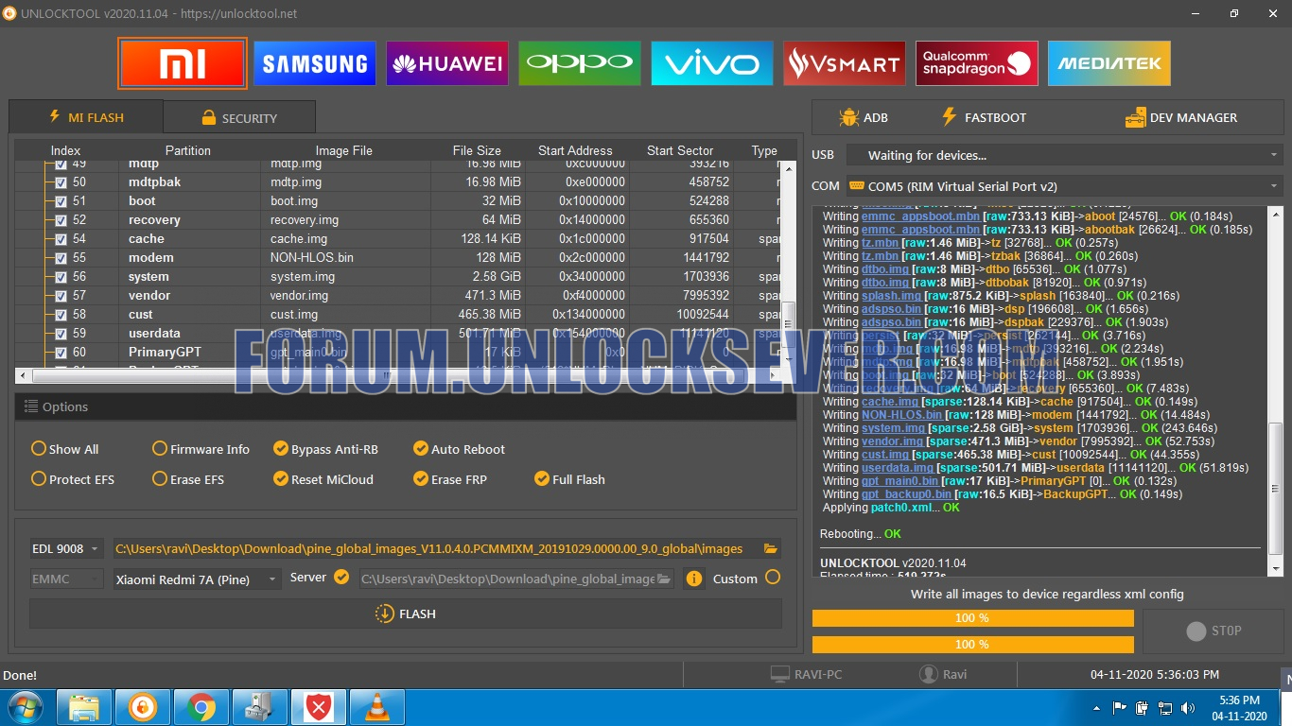Image resolution: width=1292 pixels, height=726 pixels.
Task: Switch to the ADB tab
Action: 864,117
